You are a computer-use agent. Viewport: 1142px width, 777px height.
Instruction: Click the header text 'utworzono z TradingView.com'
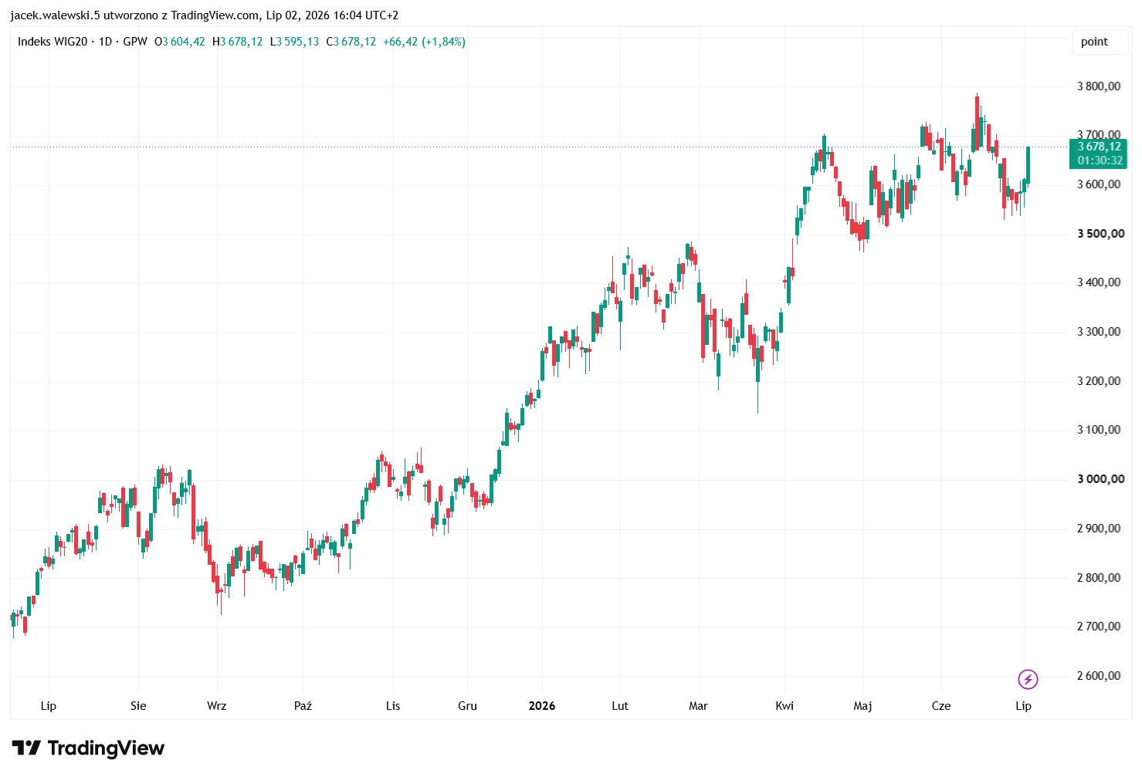click(x=181, y=15)
